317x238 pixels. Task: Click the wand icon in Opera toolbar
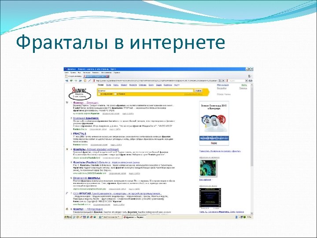89,81
